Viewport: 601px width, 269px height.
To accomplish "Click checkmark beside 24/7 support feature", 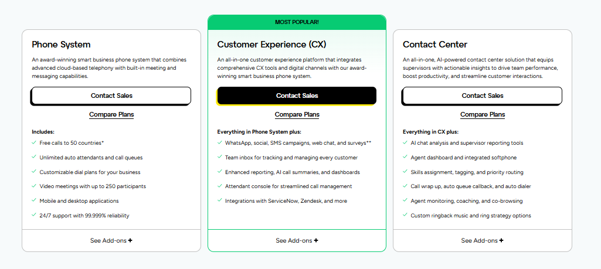I will [35, 215].
